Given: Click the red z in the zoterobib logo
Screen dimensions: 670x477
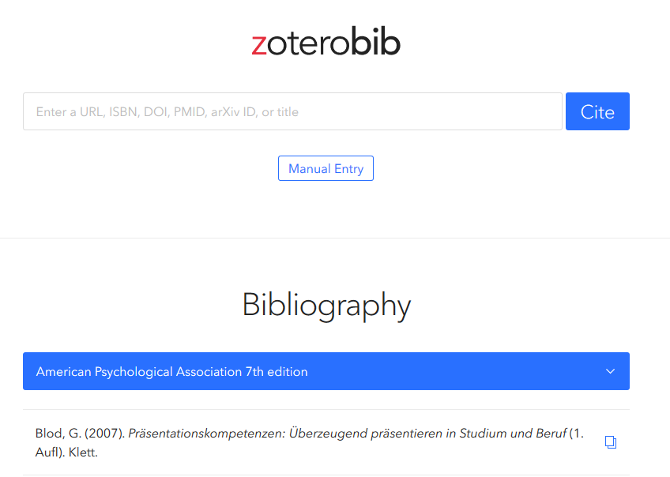Looking at the screenshot, I should click(x=258, y=44).
